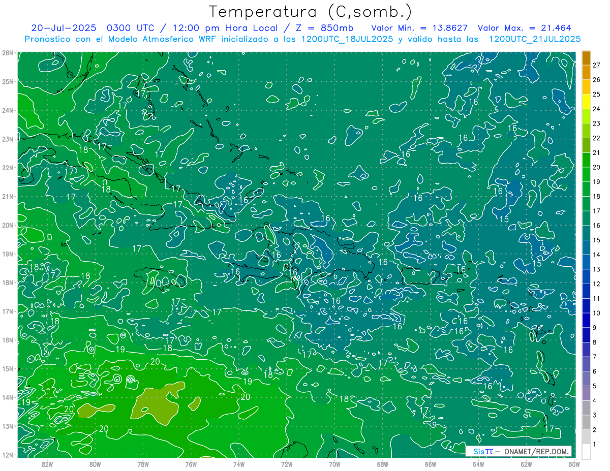The height and width of the screenshot is (471, 610).
Task: Click the "24" label on color scale
Action: click(597, 109)
